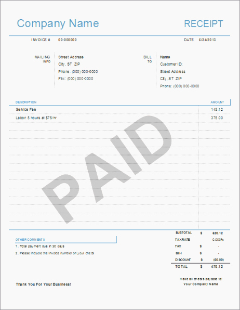Select invoice number 00-000000
Viewport: 240px width, 310px height.
[68, 40]
